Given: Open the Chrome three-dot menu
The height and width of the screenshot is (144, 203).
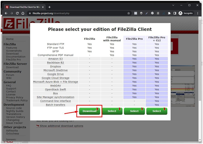Looking at the screenshot, I should (x=197, y=13).
